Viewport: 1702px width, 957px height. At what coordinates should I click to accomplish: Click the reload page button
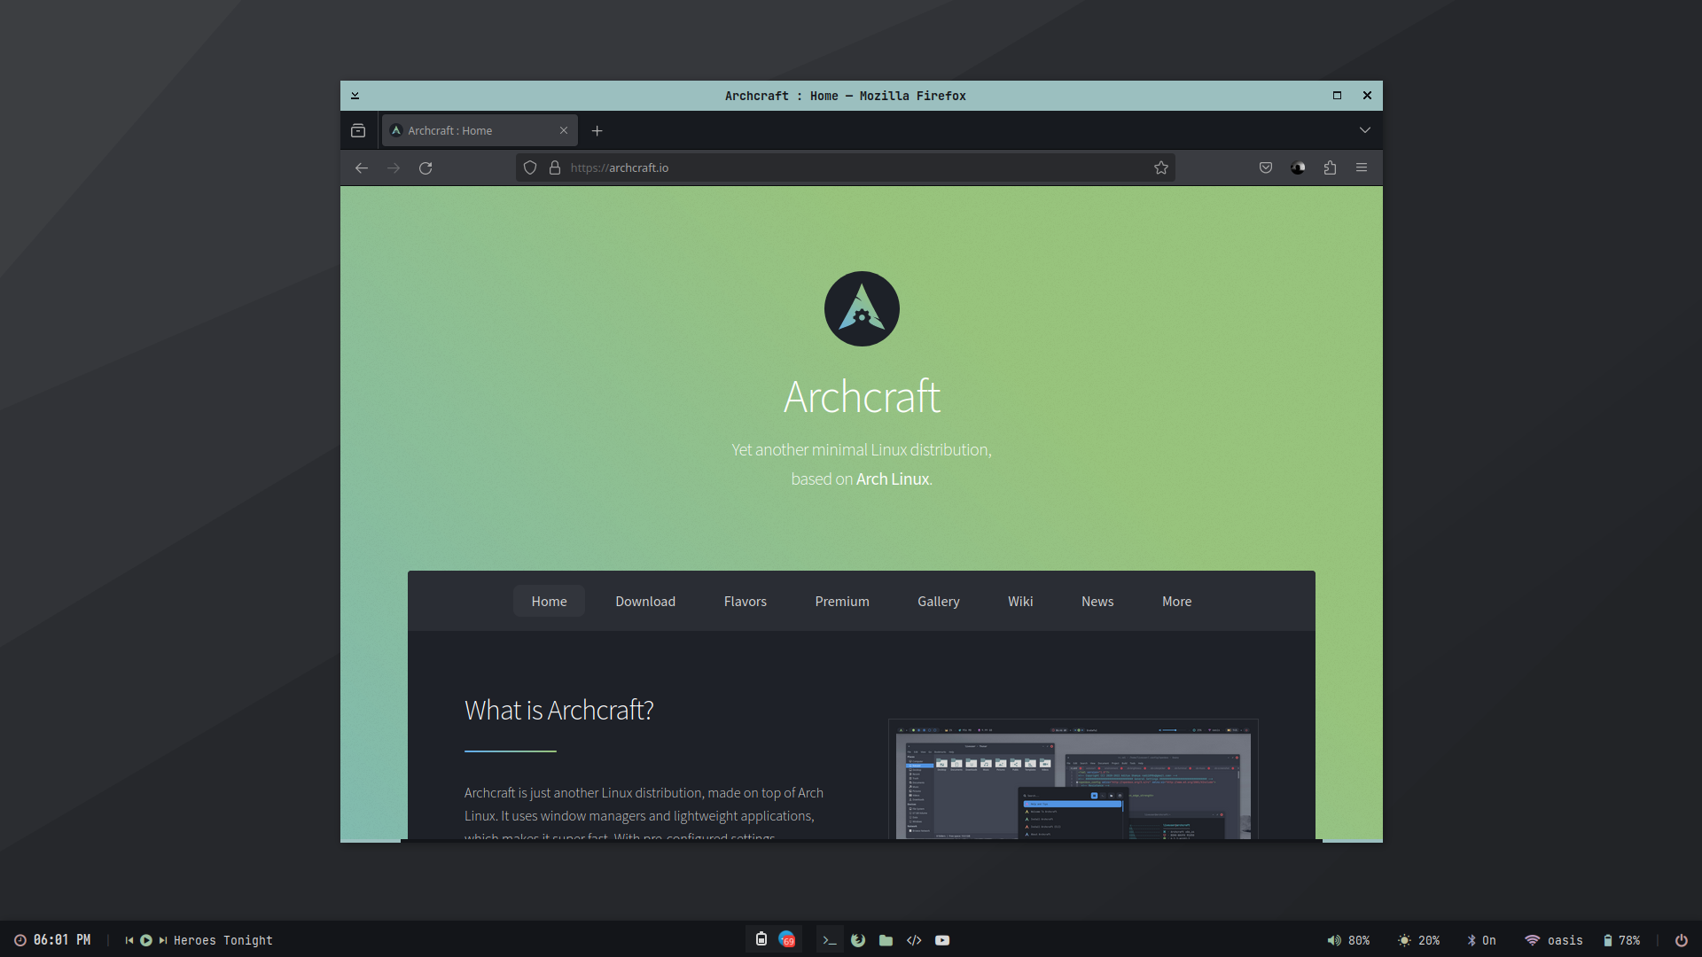coord(425,168)
